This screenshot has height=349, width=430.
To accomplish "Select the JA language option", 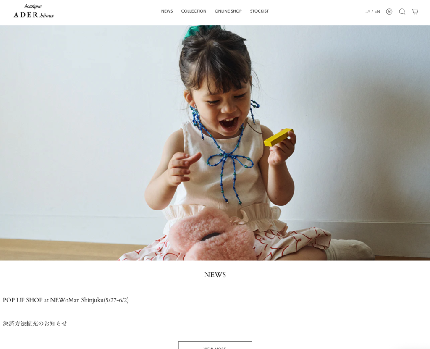I will [368, 11].
